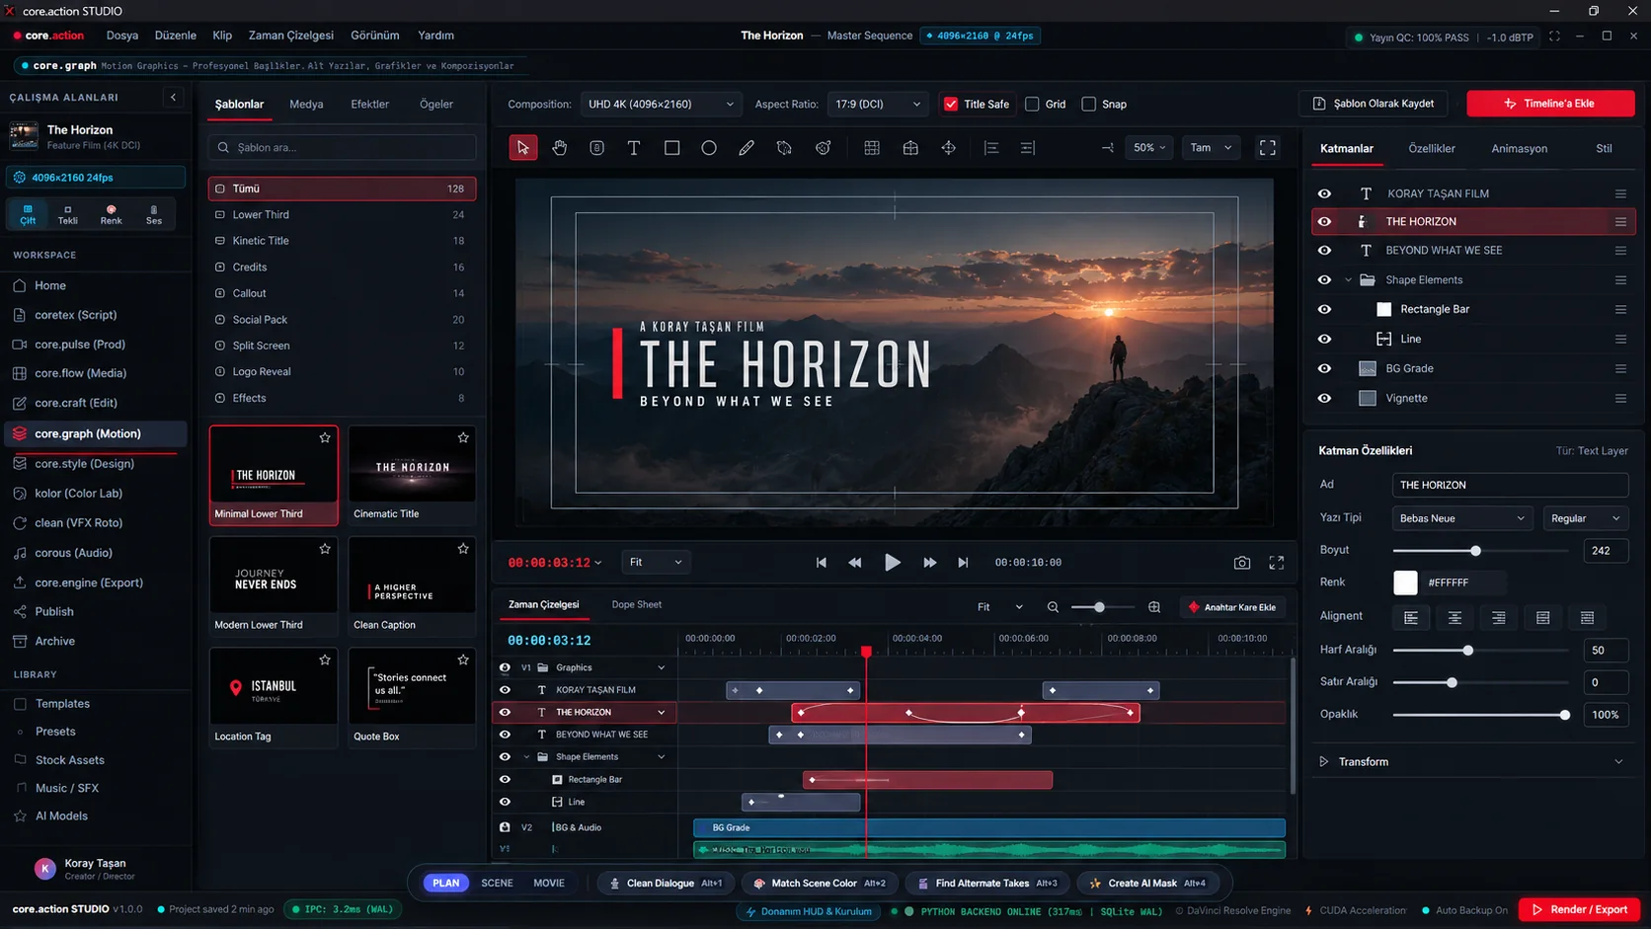This screenshot has width=1651, height=929.
Task: Click the Opaklık slider handle
Action: [1564, 715]
